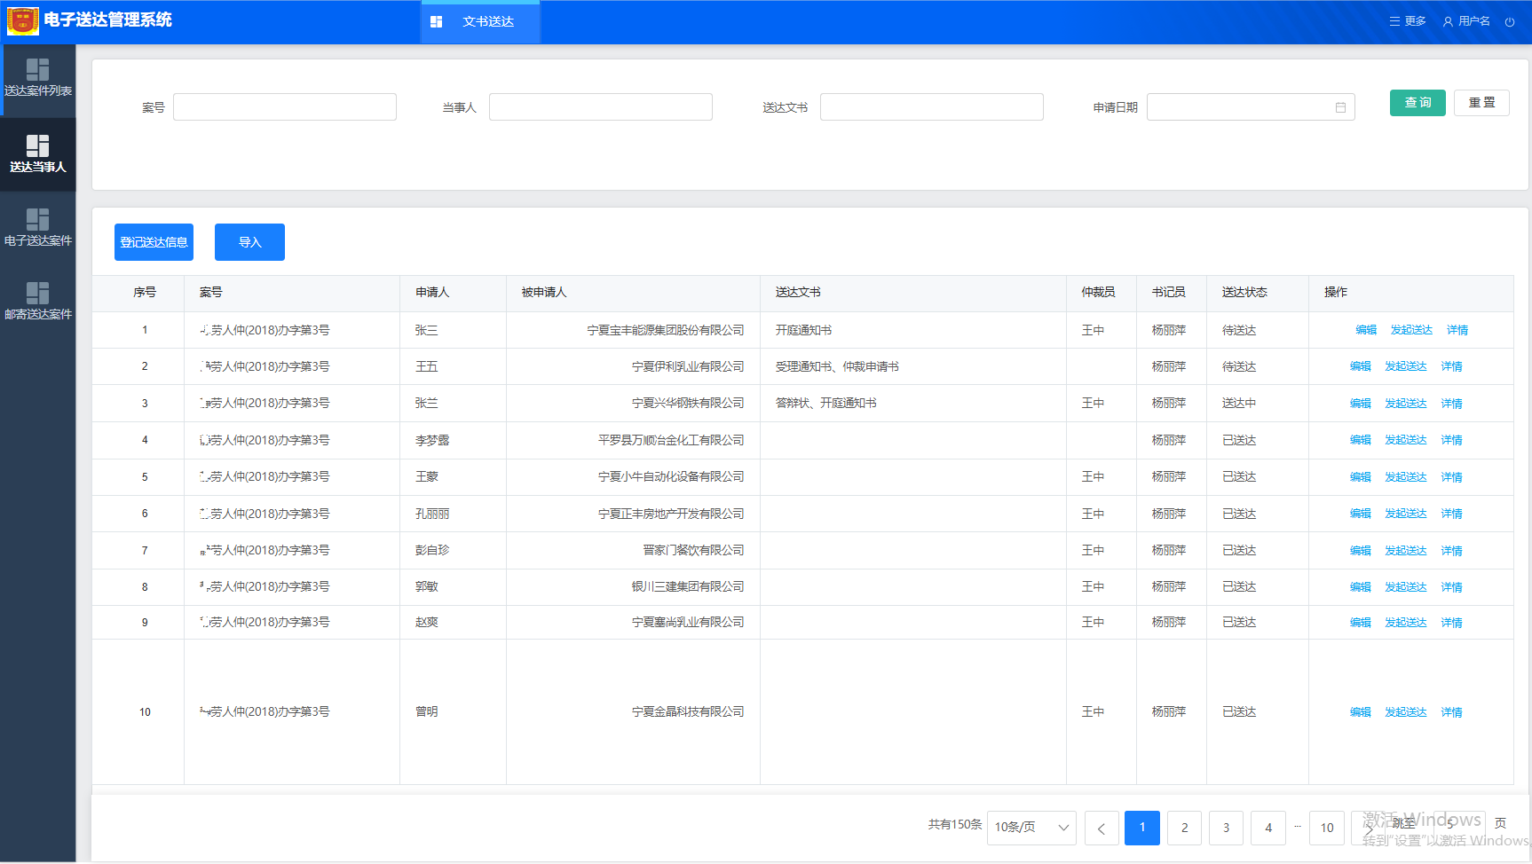The image size is (1532, 864).
Task: Open 送达案件列表 sidebar icon
Action: pos(37,69)
